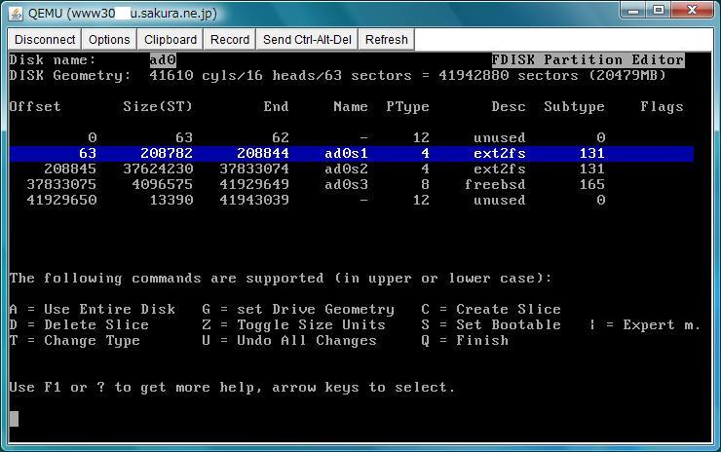The width and height of the screenshot is (721, 452).
Task: Click the Disconnect button
Action: pos(45,40)
